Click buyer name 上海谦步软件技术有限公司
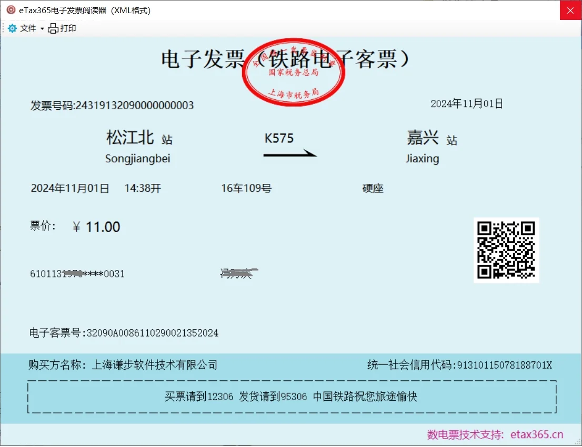The width and height of the screenshot is (582, 447). tap(154, 365)
